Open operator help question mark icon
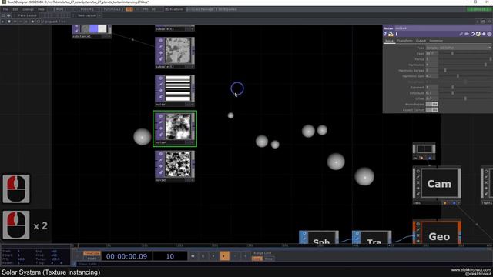493x277 pixels. (x=385, y=34)
